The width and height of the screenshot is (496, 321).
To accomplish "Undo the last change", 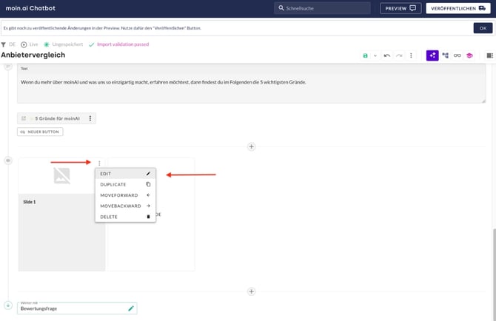I will (387, 55).
